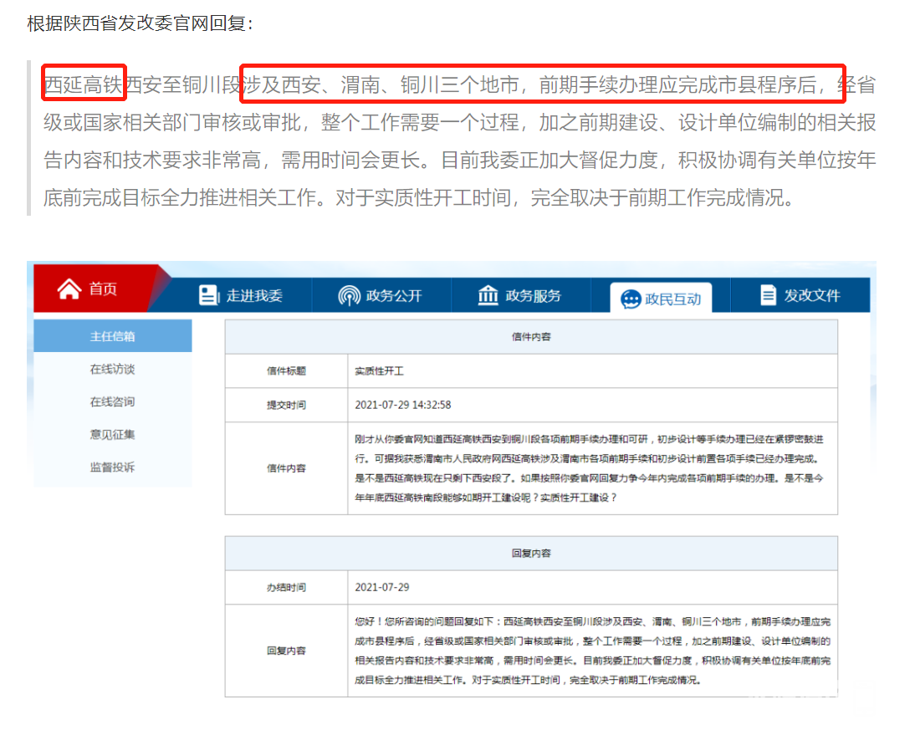The image size is (910, 740).
Task: Select 监督投诉 sidebar entry
Action: pos(112,467)
